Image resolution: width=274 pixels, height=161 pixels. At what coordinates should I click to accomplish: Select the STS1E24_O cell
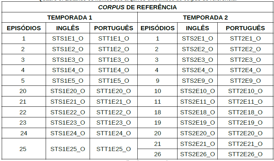pyautogui.click(x=68, y=133)
